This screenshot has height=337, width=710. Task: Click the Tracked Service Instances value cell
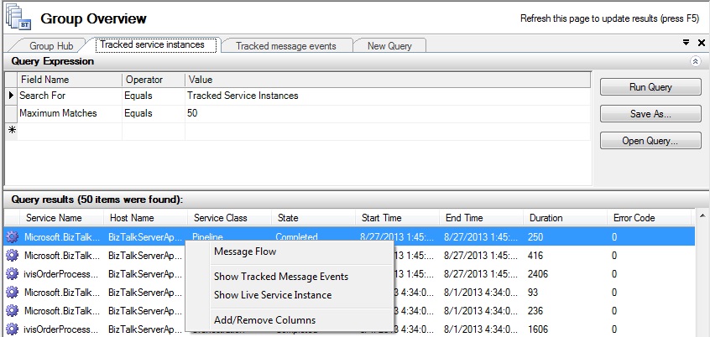(388, 96)
